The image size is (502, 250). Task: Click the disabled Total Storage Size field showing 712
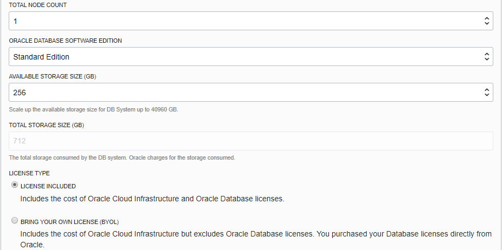(x=251, y=141)
